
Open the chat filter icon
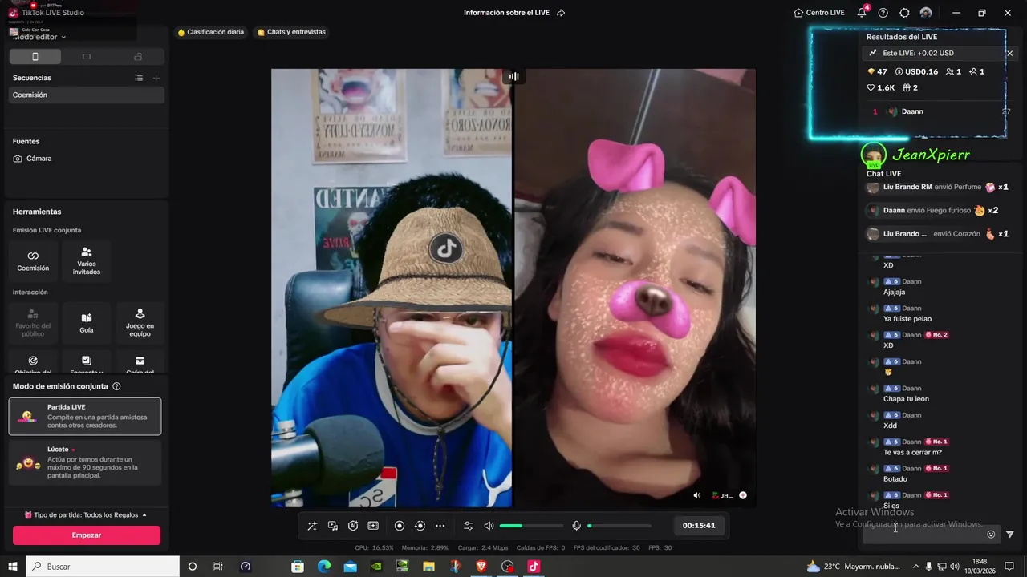click(x=1010, y=535)
